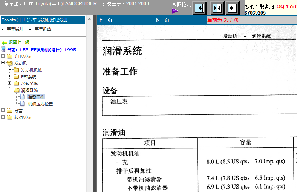This screenshot has width=297, height=192.
Task: Click the 7.4 L with-filter capacity value
Action: tap(246, 178)
